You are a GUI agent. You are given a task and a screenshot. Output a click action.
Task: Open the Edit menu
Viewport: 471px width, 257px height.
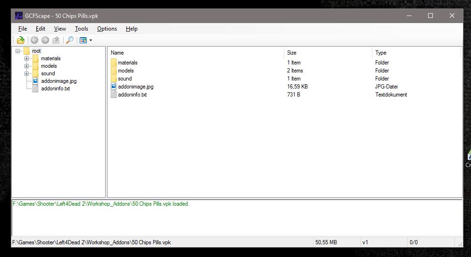[40, 29]
